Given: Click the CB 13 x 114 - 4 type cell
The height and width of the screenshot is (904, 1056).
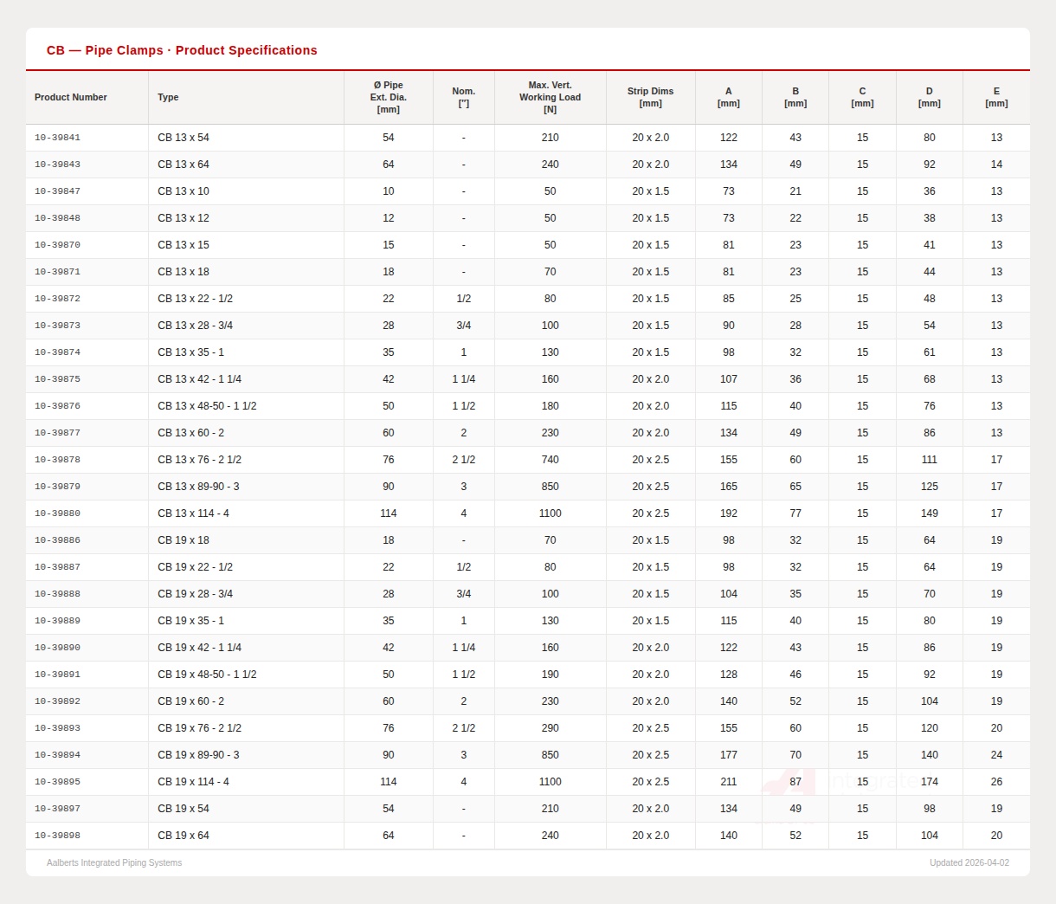Looking at the screenshot, I should pos(193,513).
